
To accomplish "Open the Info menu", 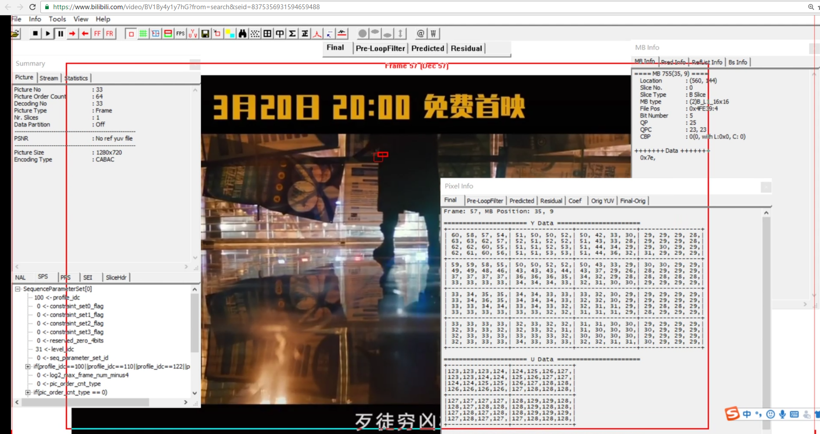I will point(35,19).
